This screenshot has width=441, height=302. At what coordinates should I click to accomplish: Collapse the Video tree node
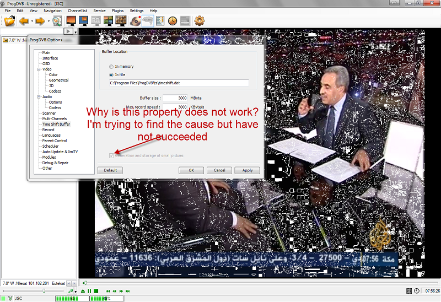point(39,69)
